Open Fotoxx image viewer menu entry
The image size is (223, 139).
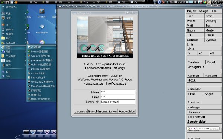click(x=42, y=52)
